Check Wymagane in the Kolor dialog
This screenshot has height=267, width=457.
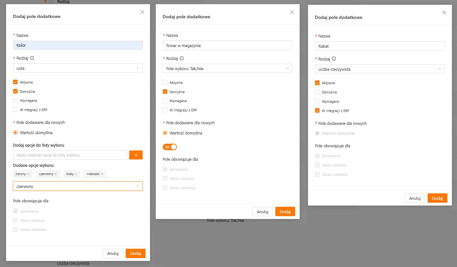(x=15, y=101)
